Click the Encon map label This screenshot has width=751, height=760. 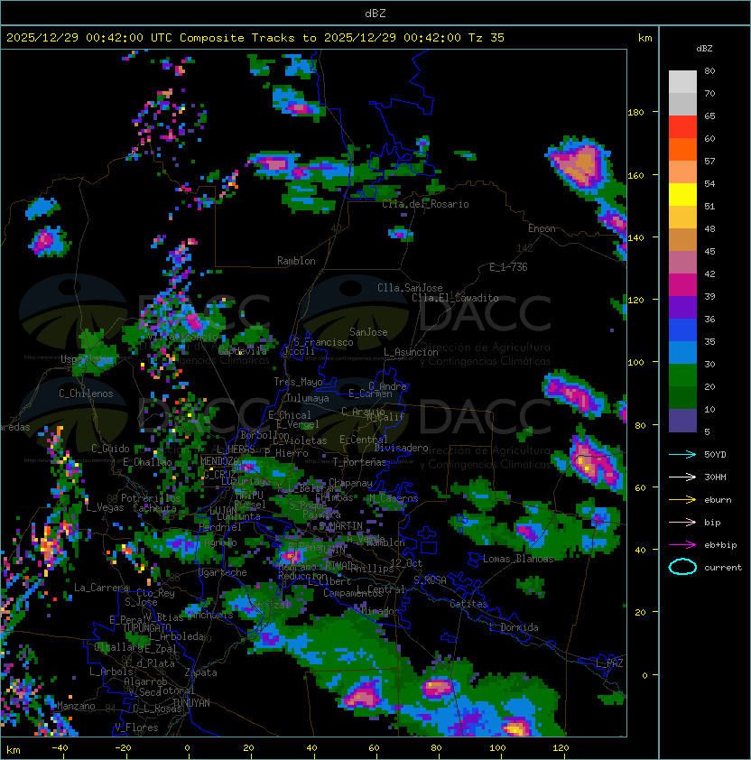[x=542, y=228]
